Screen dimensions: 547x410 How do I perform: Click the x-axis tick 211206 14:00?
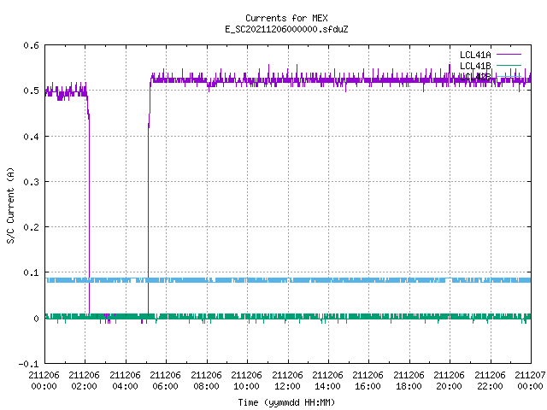pos(327,381)
